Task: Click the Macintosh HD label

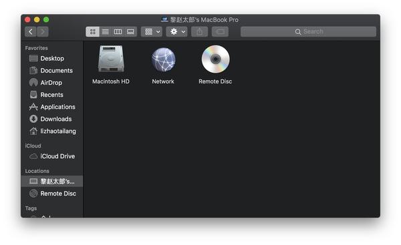Action: (111, 81)
